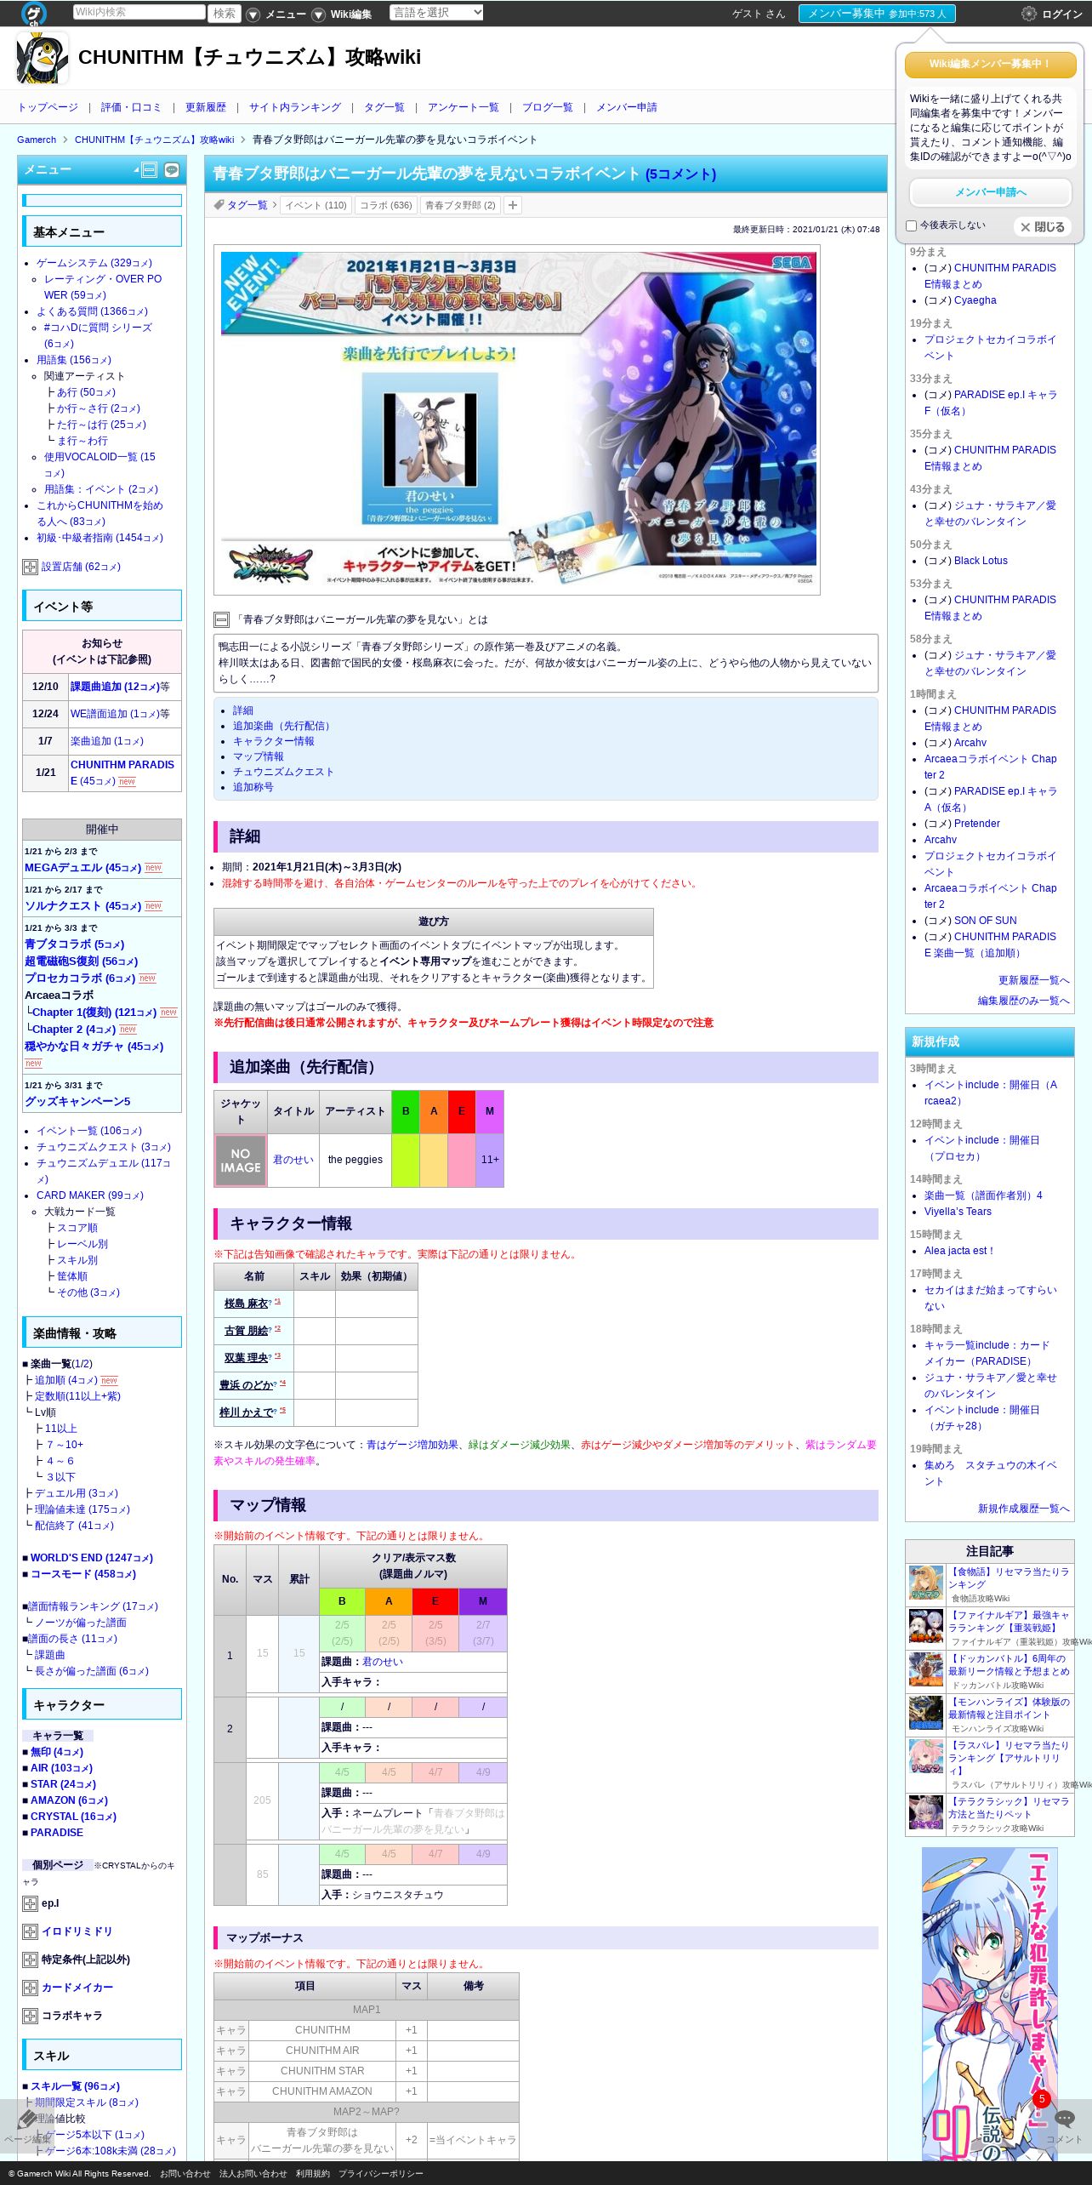Click the メンバー募集中 participation button
Viewport: 1092px width, 2185px height.
(x=877, y=14)
